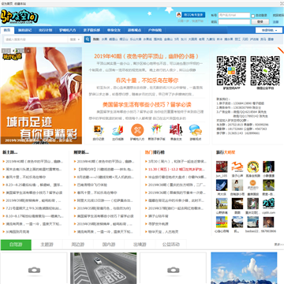The width and height of the screenshot is (284, 284).
Task: Click the login button beside password
Action: pyautogui.click(x=260, y=22)
